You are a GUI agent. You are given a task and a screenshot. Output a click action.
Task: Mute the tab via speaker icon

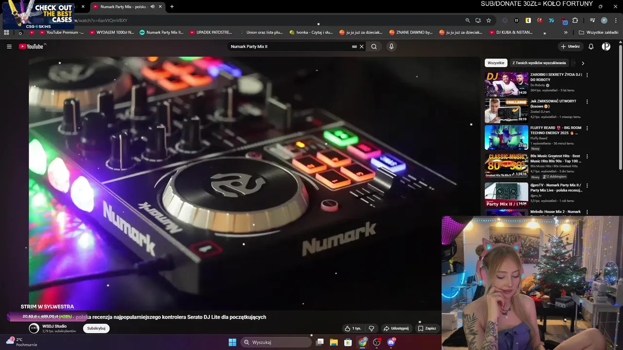click(x=152, y=7)
